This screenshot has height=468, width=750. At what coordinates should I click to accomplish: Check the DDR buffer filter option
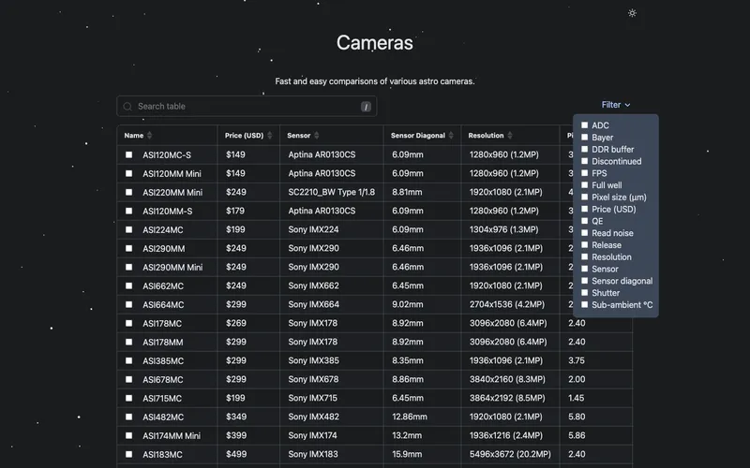click(x=584, y=149)
